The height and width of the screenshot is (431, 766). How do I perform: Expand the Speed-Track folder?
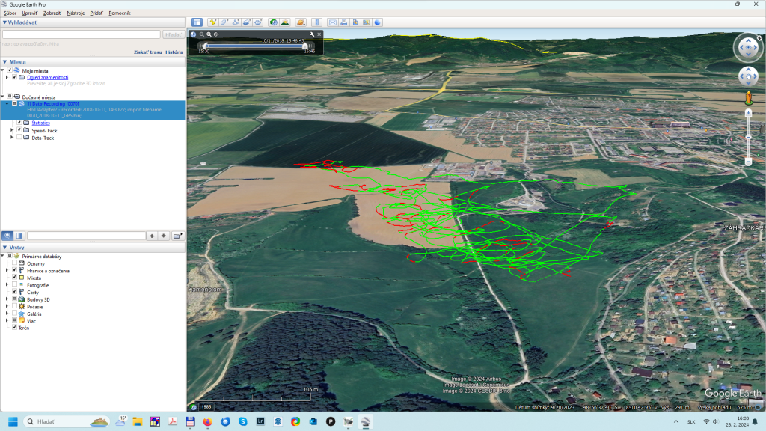[x=11, y=130]
